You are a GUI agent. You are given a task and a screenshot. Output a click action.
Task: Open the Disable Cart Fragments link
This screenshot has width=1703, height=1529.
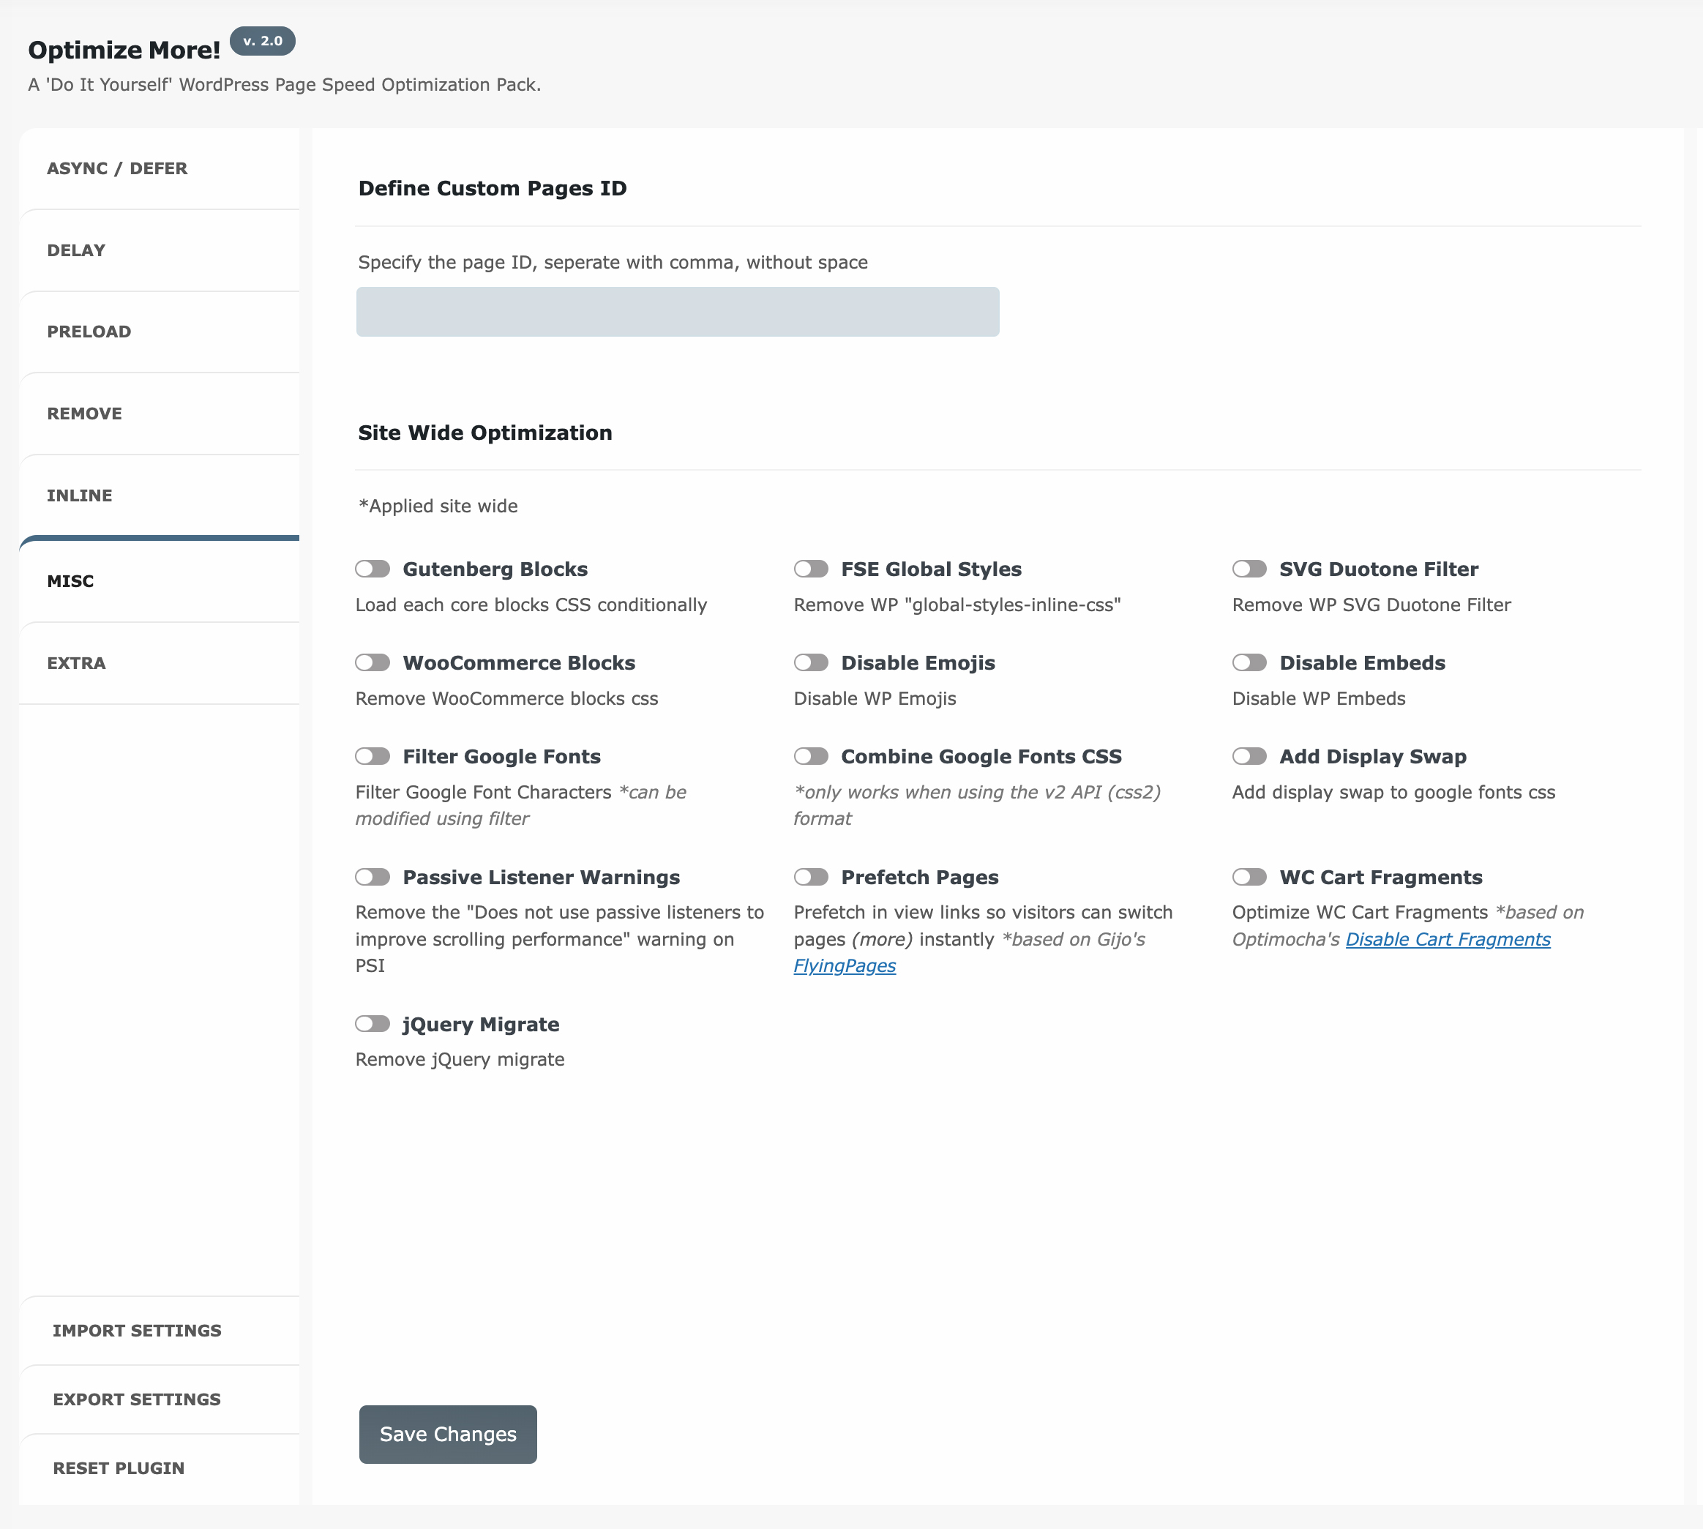[x=1448, y=939]
